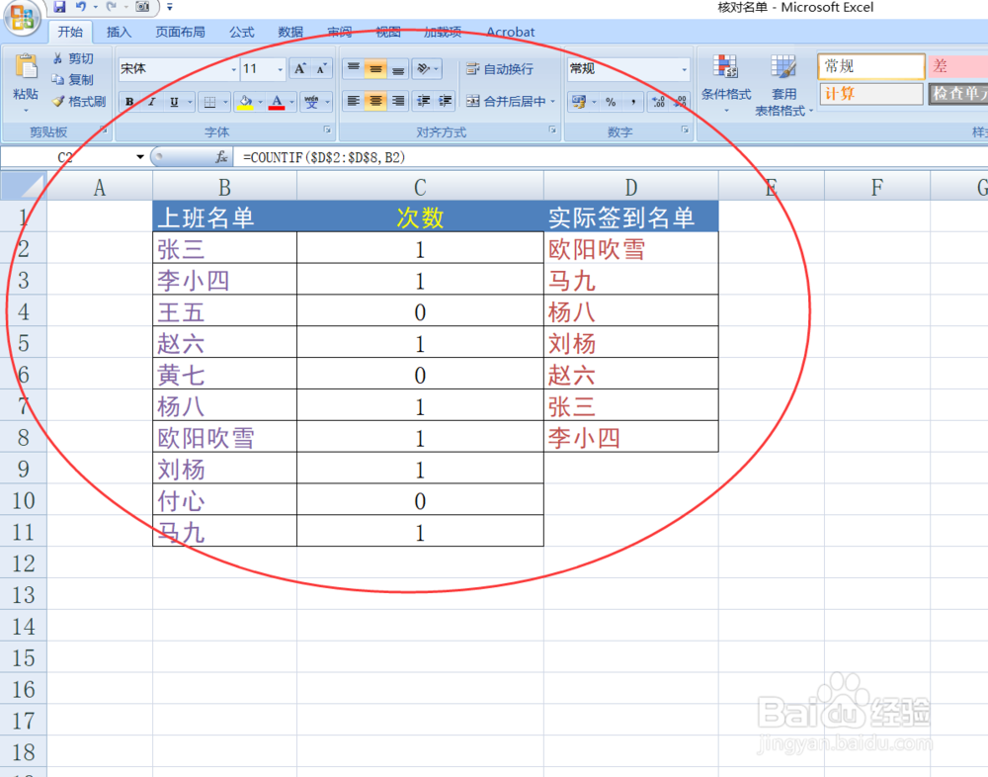Switch to the 插入 ribbon tab
The image size is (988, 777).
click(118, 31)
